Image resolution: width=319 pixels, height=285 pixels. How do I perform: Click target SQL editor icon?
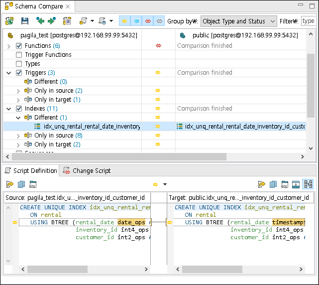(285, 184)
